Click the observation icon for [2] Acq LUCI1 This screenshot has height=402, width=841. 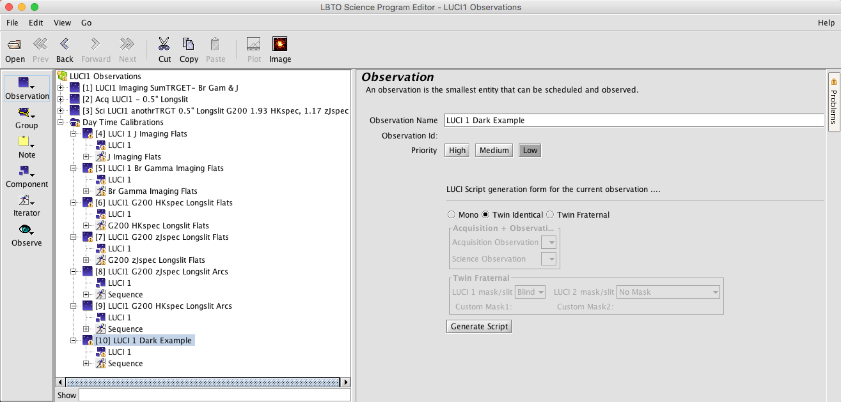click(x=75, y=99)
